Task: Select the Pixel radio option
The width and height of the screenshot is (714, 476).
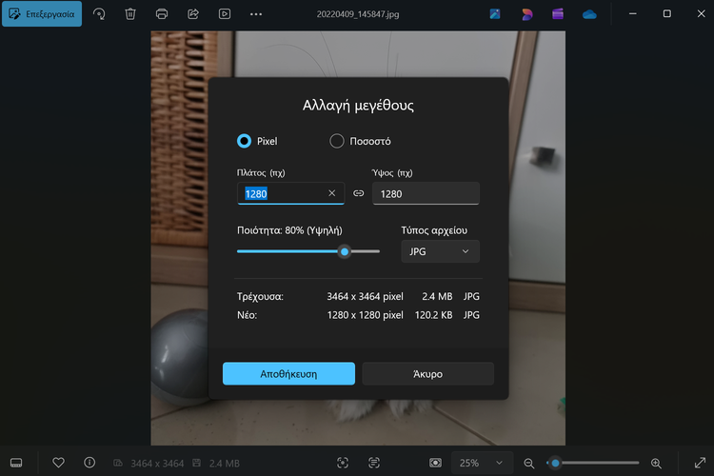Action: pyautogui.click(x=244, y=141)
